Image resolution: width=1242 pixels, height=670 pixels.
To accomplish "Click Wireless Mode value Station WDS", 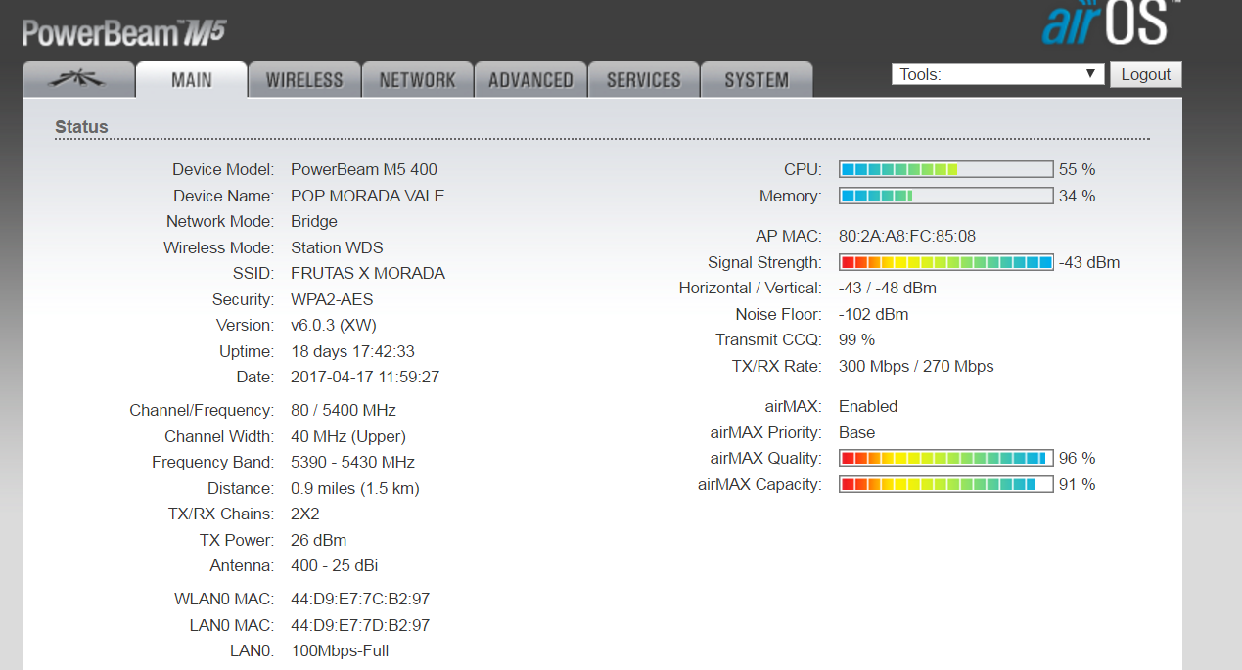I will [x=337, y=247].
